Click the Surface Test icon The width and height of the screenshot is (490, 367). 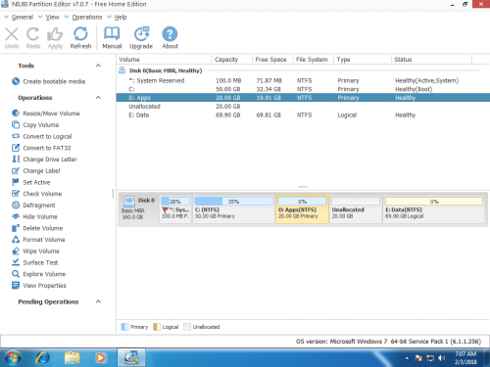[16, 262]
